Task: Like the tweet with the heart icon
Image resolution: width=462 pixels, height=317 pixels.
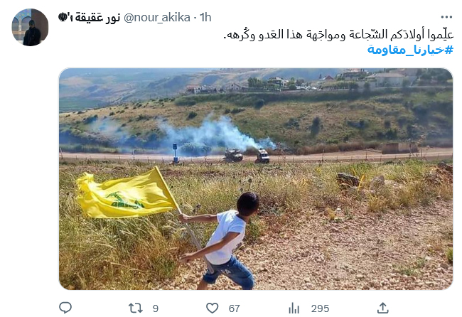Action: pos(212,308)
